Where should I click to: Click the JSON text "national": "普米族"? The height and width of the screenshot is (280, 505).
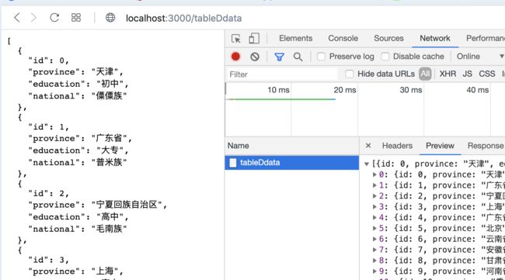(x=77, y=163)
